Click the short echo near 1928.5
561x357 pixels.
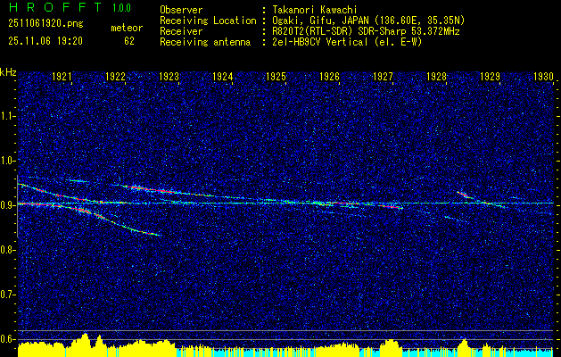(x=465, y=195)
